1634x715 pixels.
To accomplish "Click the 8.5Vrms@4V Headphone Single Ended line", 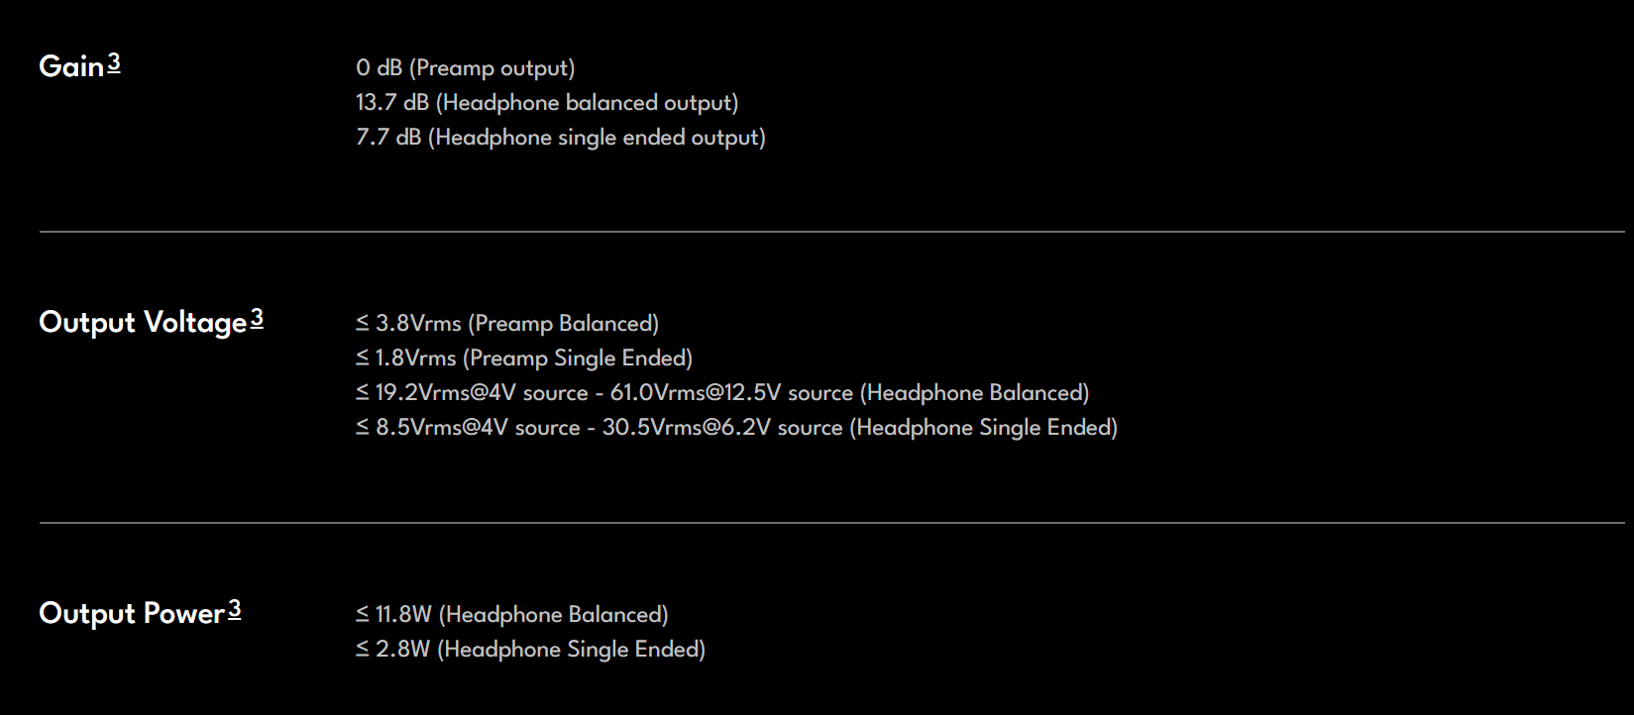I will click(737, 428).
